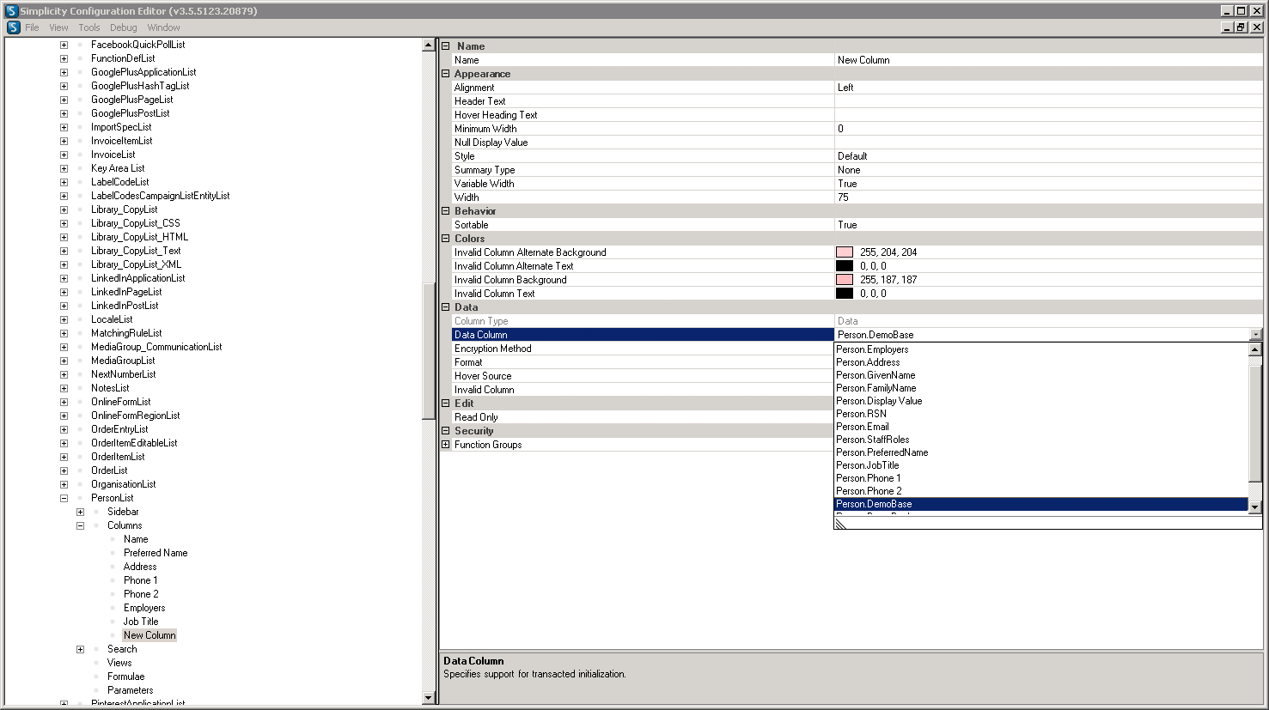Click Invalid Column Alternate Text black swatch
Screen dimensions: 1269x710
click(x=845, y=266)
